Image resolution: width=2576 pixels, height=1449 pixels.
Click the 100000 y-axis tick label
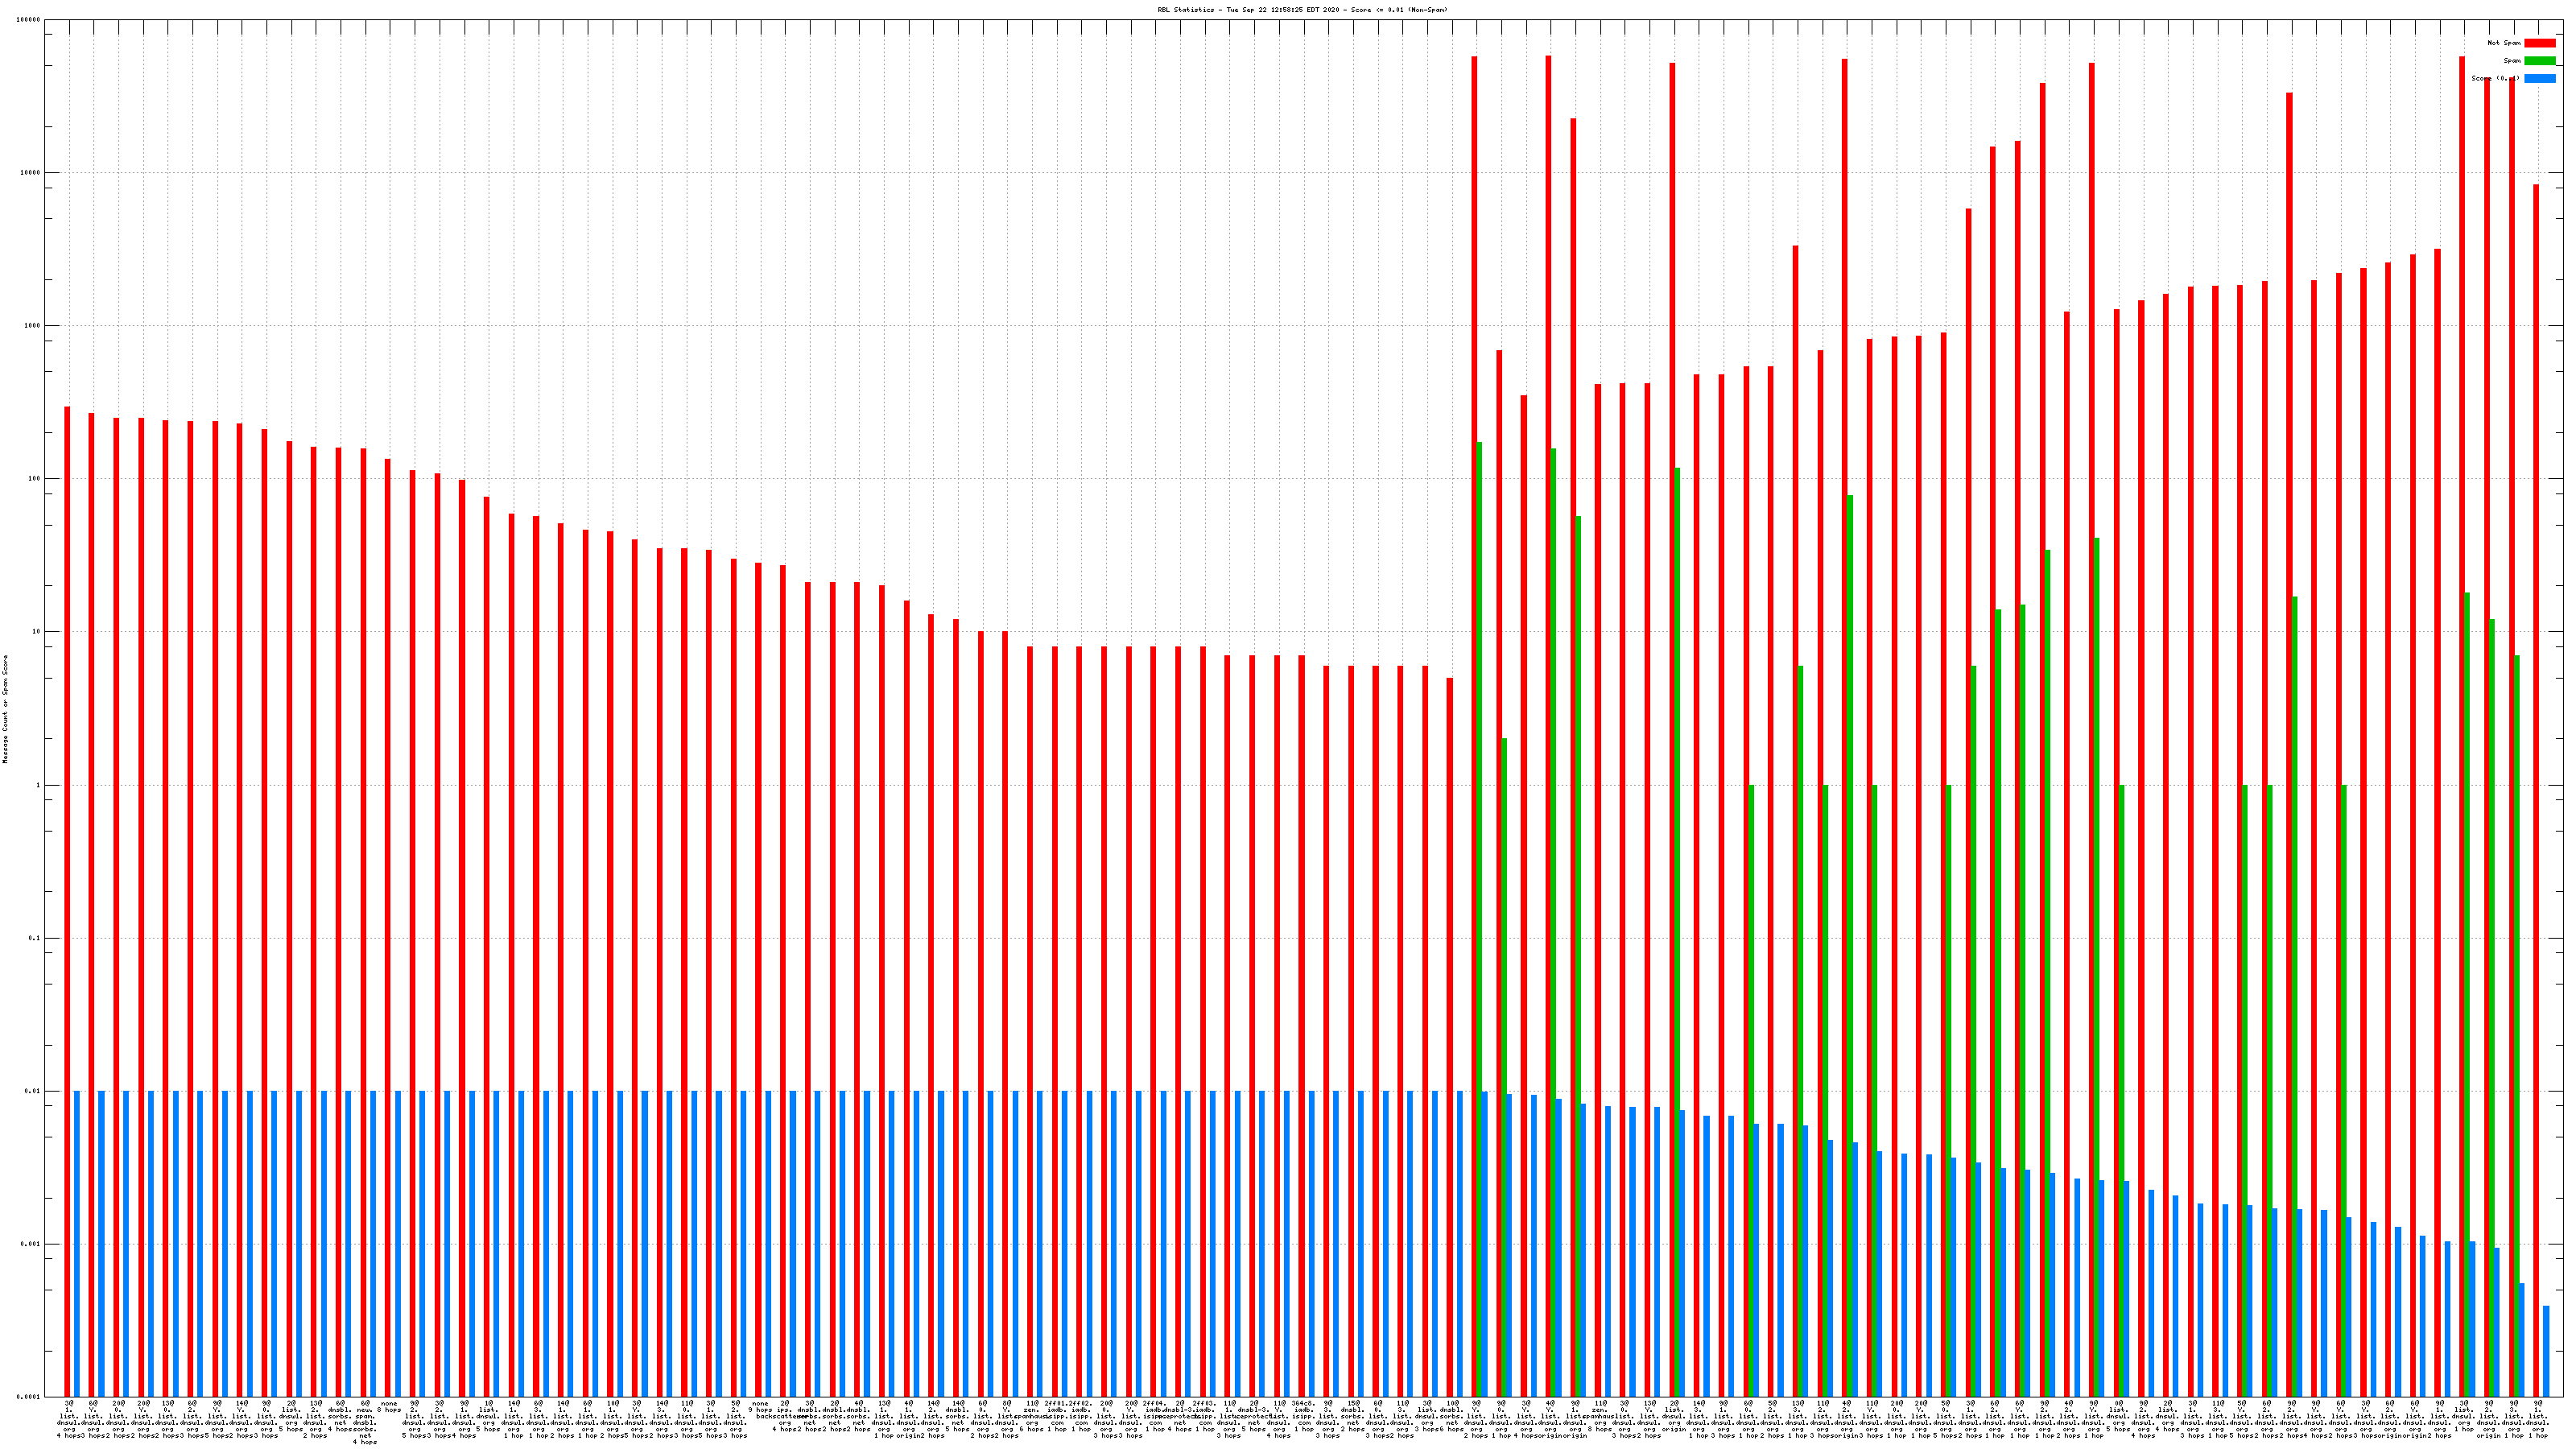click(x=29, y=20)
